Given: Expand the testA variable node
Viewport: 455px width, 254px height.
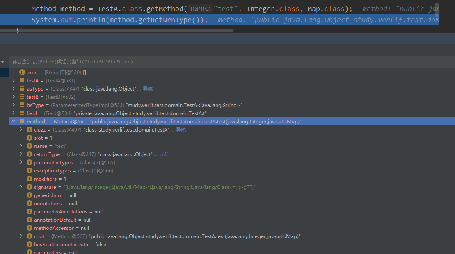Looking at the screenshot, I should 14,81.
